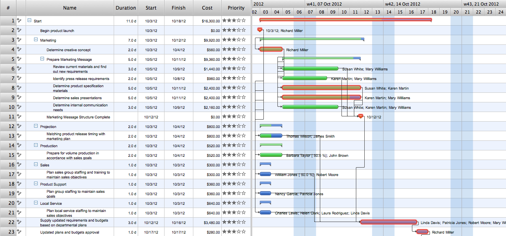
Task: Click the Priority column header
Action: (236, 8)
